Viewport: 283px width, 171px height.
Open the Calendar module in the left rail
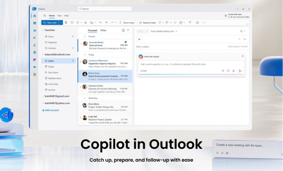tap(35, 23)
